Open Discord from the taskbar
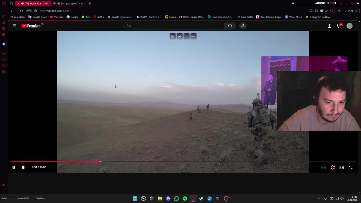This screenshot has width=361, height=203. 168,198
